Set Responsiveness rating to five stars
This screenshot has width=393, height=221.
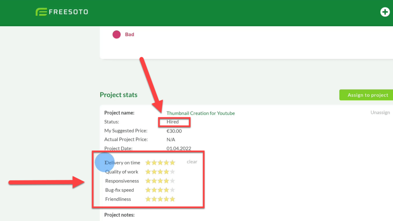(x=172, y=181)
